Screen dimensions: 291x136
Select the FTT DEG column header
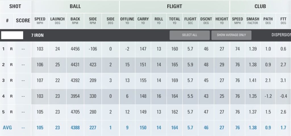click(283, 21)
